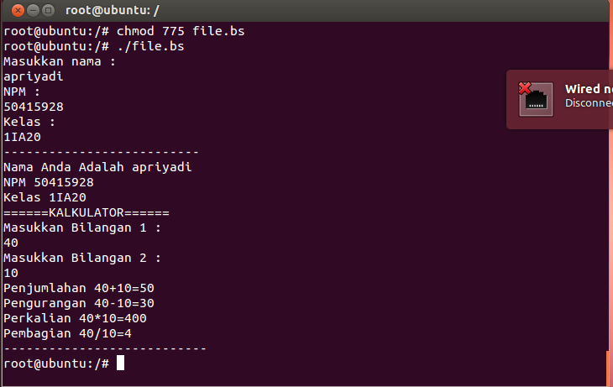Click the ======KALKULATOR====== heading line

click(x=86, y=212)
